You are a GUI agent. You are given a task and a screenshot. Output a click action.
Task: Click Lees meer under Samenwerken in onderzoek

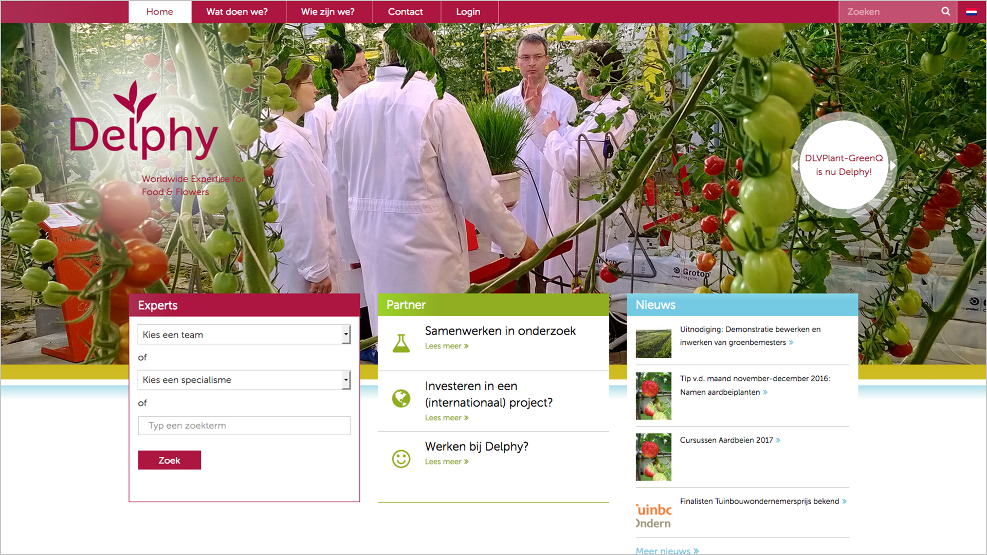[x=446, y=346]
